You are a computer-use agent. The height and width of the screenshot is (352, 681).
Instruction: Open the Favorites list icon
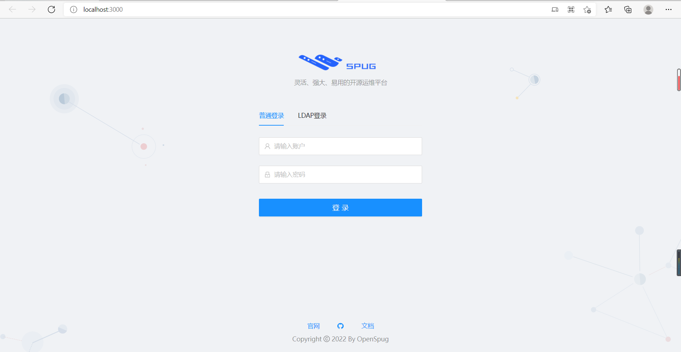608,10
